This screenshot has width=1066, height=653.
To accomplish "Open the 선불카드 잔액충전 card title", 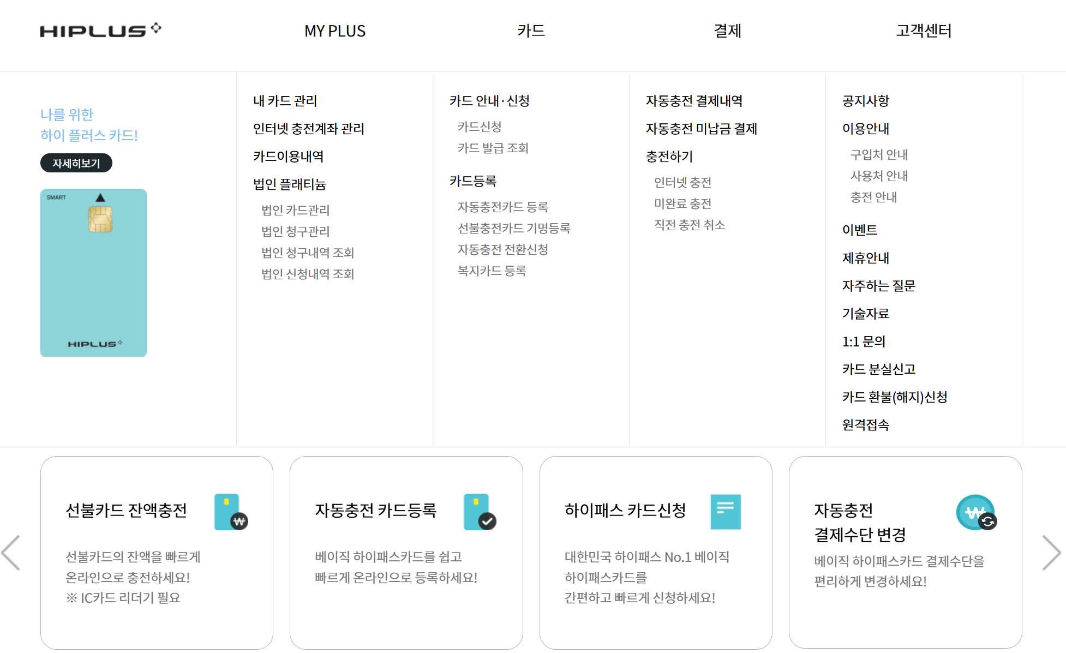I will pyautogui.click(x=126, y=510).
